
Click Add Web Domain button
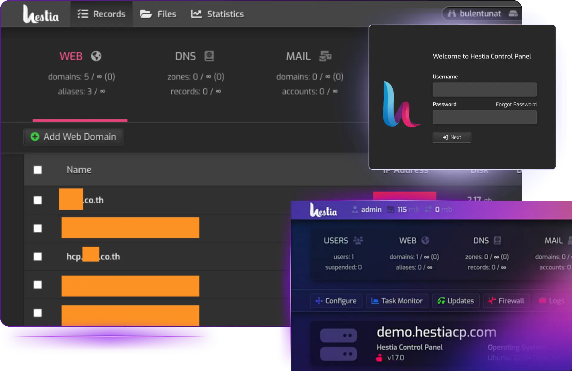pos(73,137)
